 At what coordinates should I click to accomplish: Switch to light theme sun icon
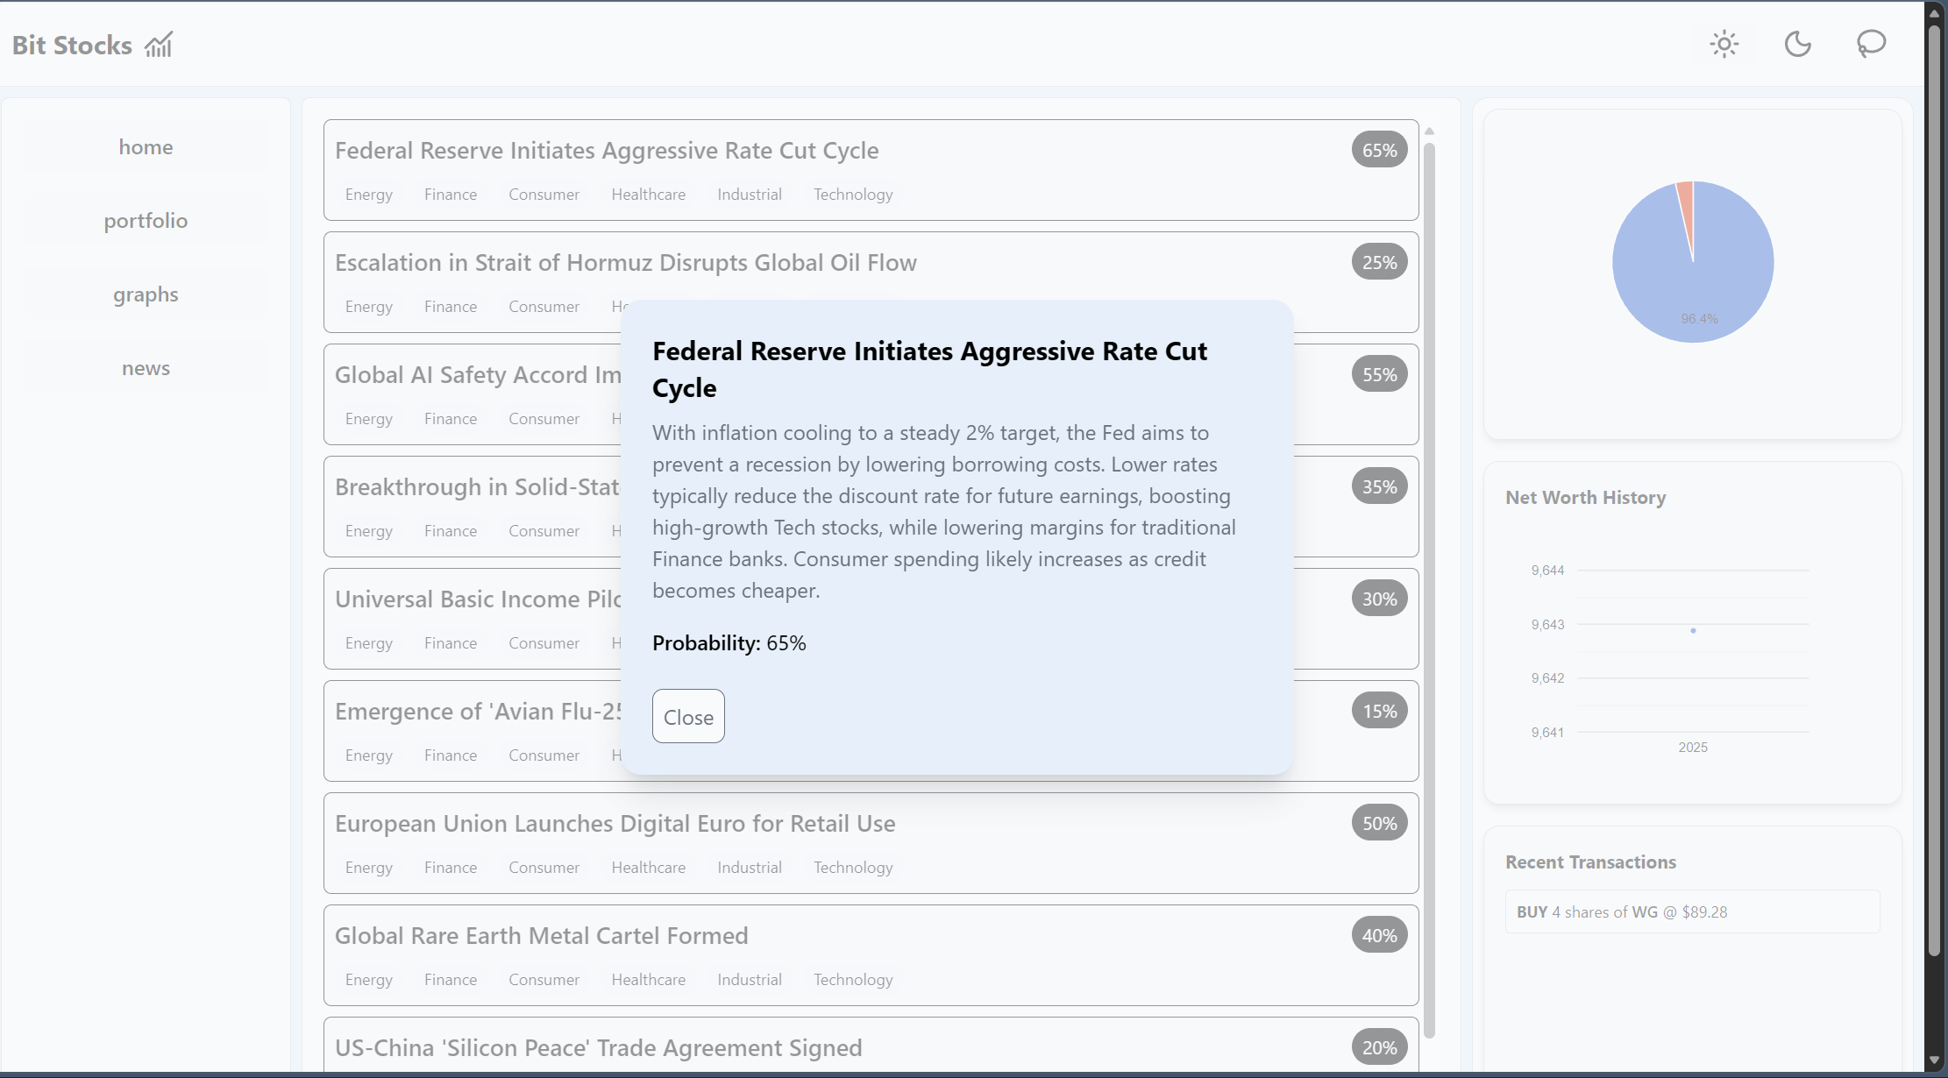[1724, 44]
